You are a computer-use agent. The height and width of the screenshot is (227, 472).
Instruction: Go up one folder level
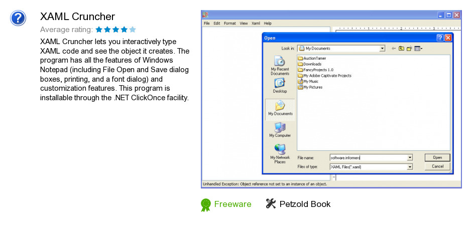(401, 48)
